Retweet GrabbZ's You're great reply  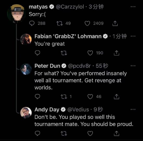(64, 53)
